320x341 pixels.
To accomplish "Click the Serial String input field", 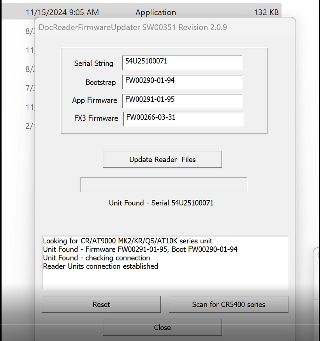I will 182,63.
